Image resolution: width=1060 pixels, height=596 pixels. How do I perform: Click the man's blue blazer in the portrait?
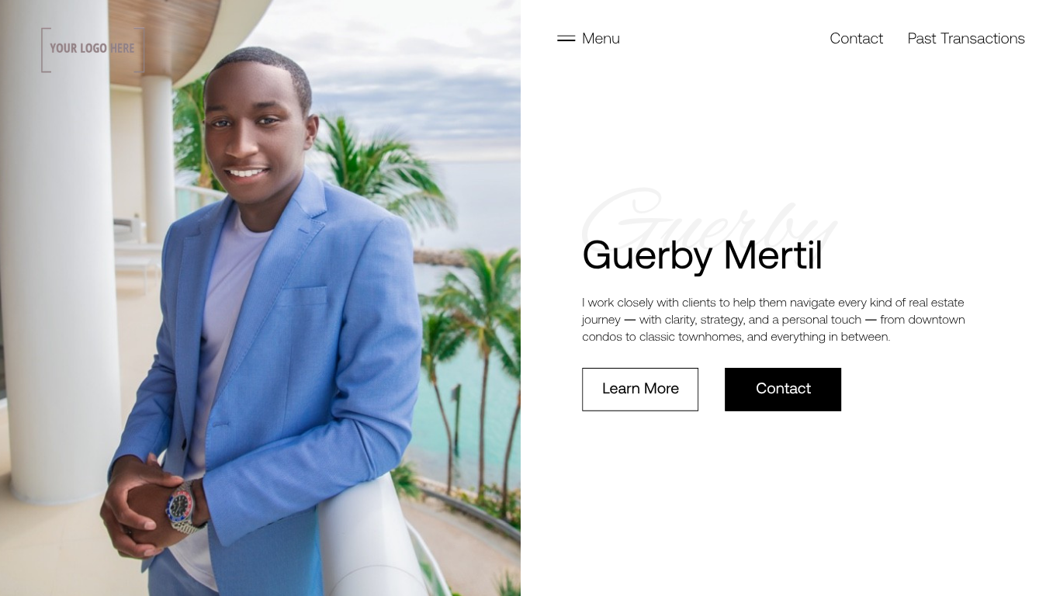pos(295,365)
